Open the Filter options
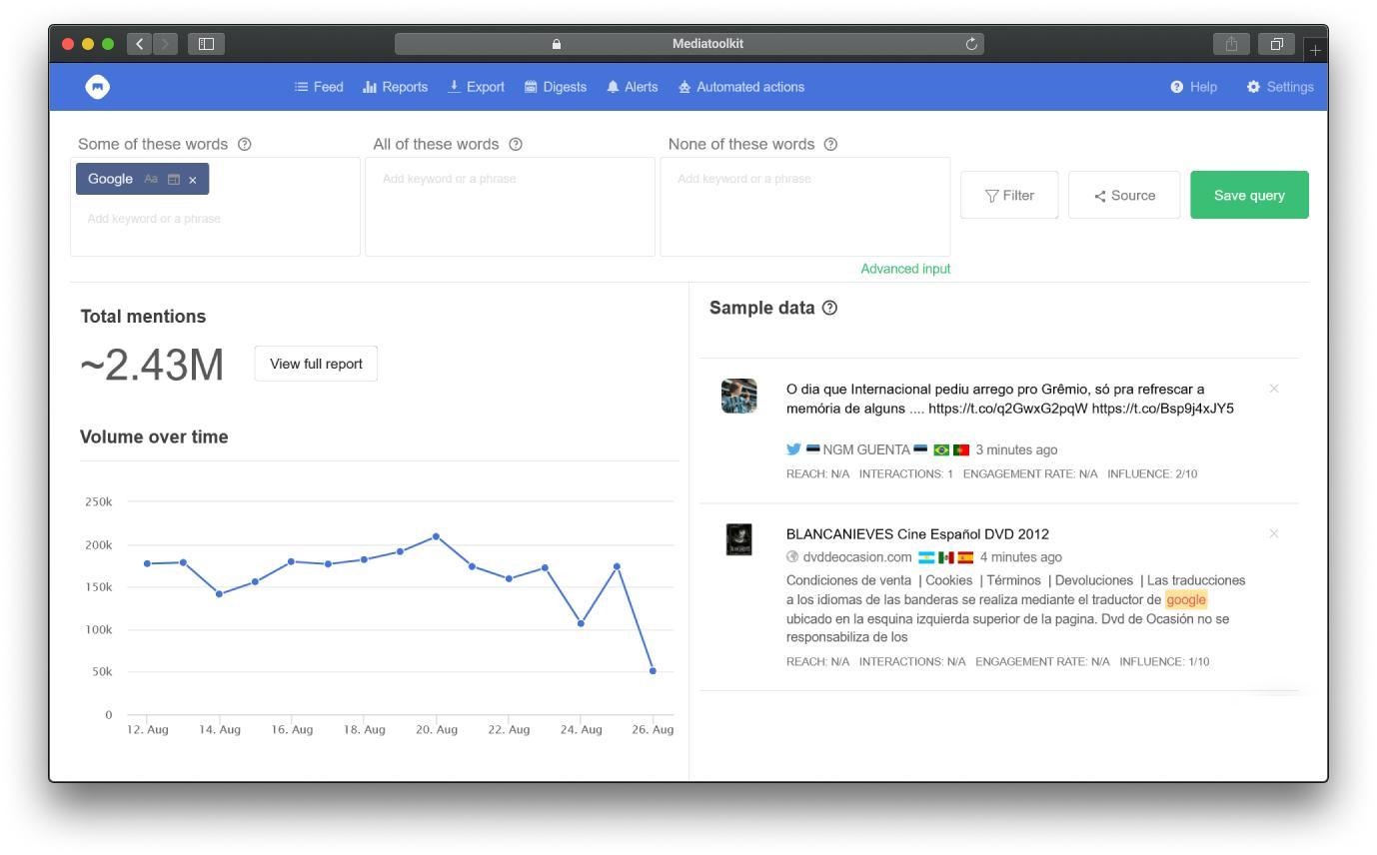Image resolution: width=1377 pixels, height=855 pixels. tap(1009, 195)
